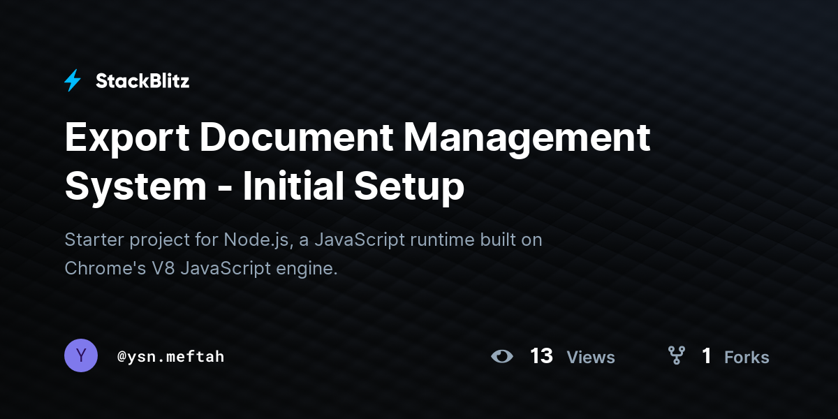Click the eye icon beside the view count

click(502, 356)
